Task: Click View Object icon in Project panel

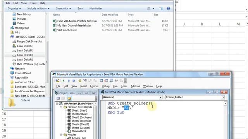Action: click(63, 98)
